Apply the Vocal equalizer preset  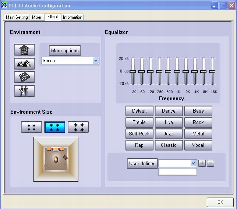198,145
